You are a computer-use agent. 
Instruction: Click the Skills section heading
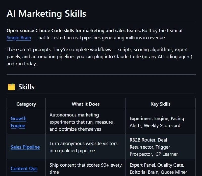click(x=26, y=87)
